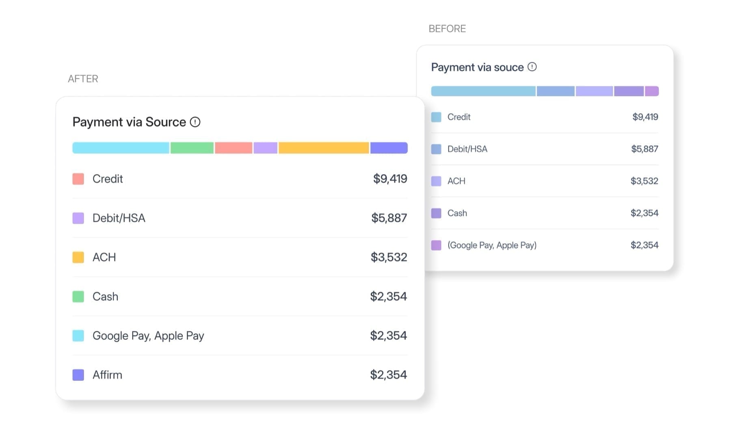Click 'Credit' label in After card

pyautogui.click(x=108, y=179)
